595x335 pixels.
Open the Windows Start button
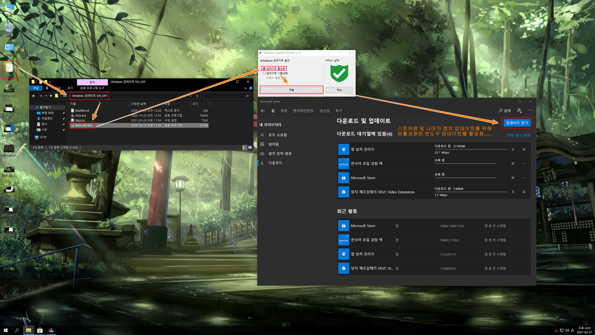click(x=6, y=330)
